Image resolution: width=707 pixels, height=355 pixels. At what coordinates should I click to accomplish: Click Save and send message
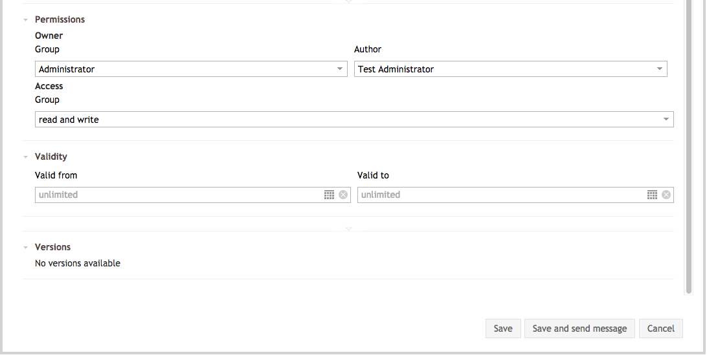pyautogui.click(x=579, y=328)
